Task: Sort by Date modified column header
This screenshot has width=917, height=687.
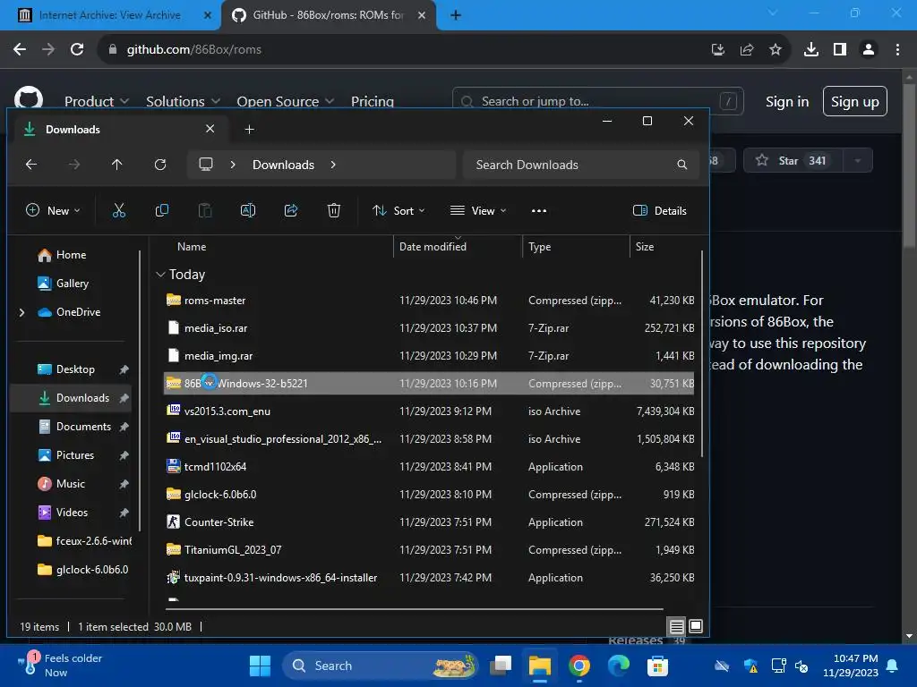Action: 433,247
